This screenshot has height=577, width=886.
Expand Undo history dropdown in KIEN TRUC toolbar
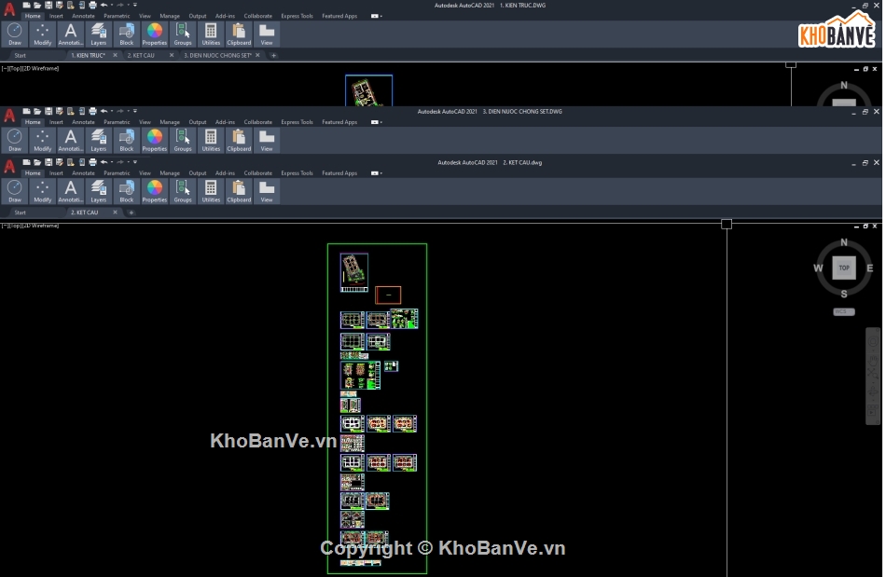pos(111,5)
